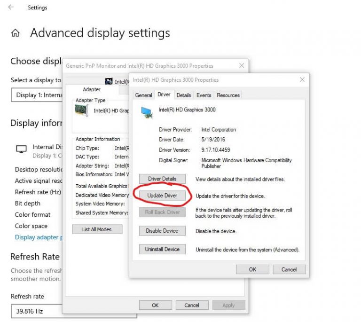
Task: Click the System Video Memory label
Action: point(100,204)
